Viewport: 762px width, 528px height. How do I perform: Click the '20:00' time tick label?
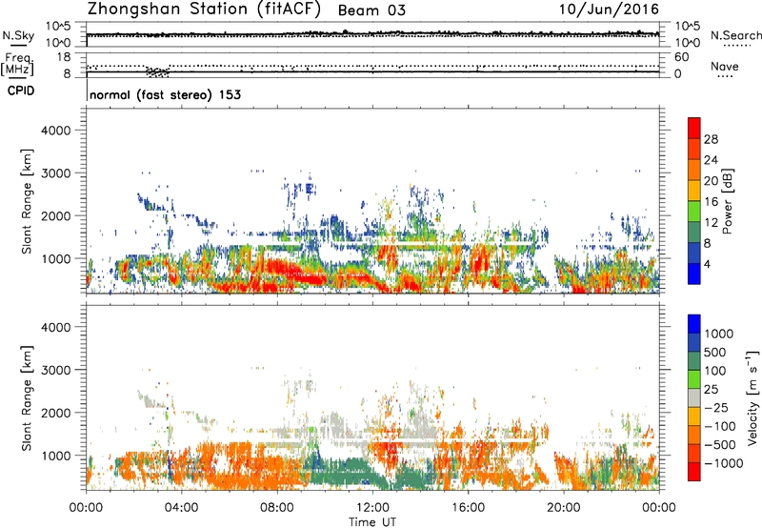(x=564, y=508)
